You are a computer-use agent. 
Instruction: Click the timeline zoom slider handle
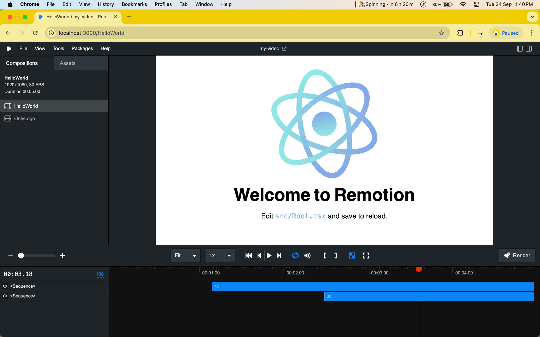tap(21, 256)
